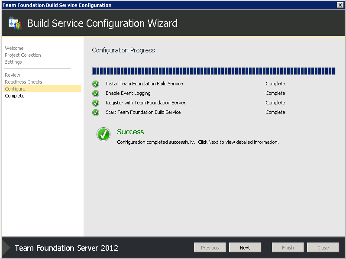Click Complete status for Start Team Foundation Build Service
Screen dimensions: 346x259
click(275, 112)
